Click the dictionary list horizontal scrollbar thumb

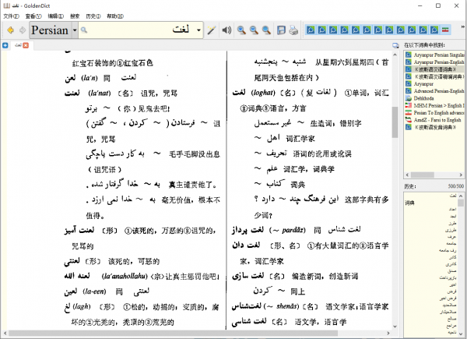pos(423,175)
